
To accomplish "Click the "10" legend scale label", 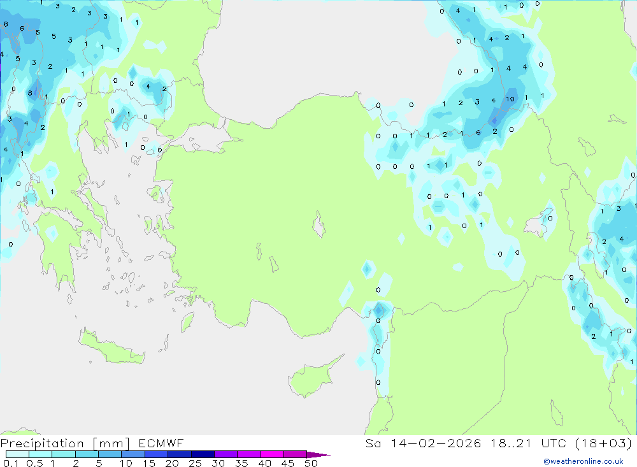I will pyautogui.click(x=126, y=463).
